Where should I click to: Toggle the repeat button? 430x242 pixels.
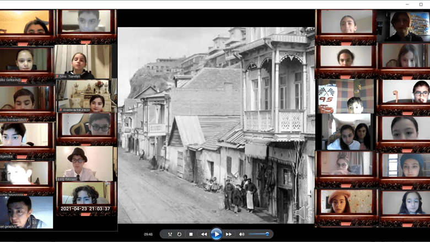point(179,234)
